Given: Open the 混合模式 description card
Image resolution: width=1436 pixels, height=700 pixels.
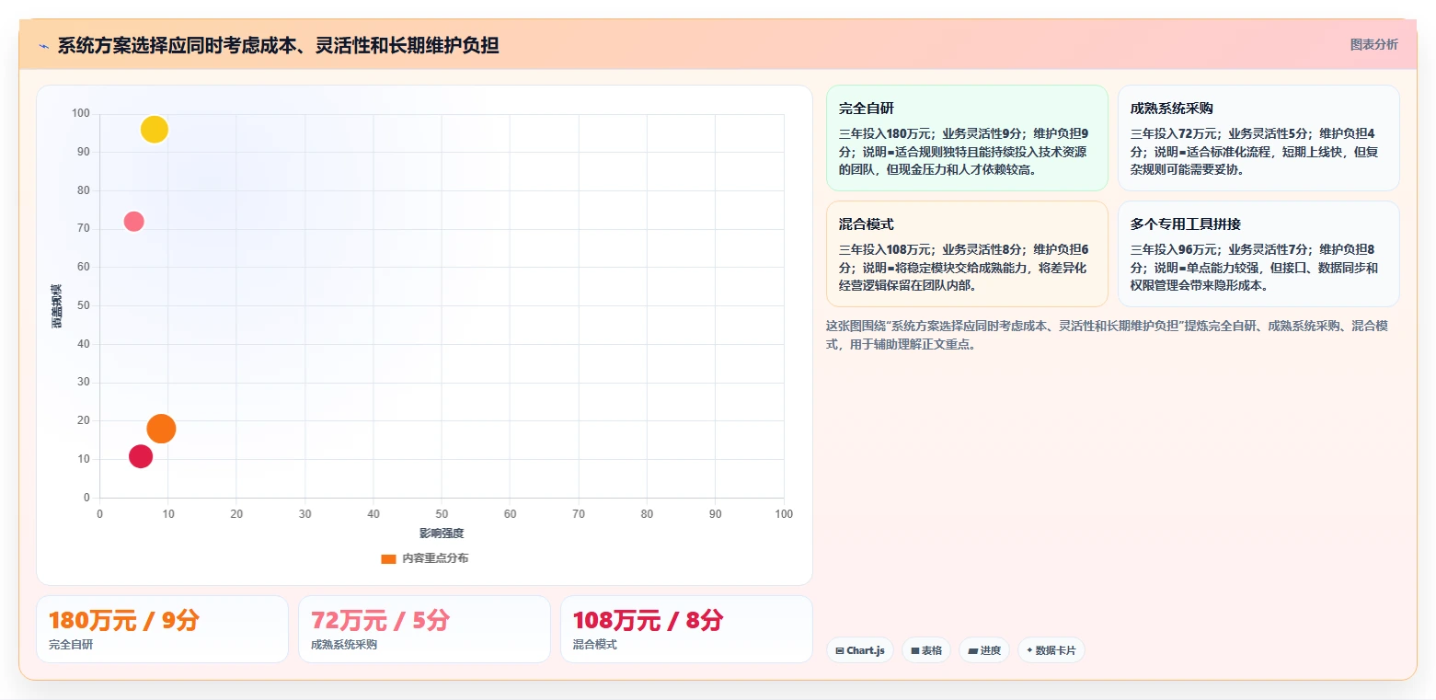Looking at the screenshot, I should 967,254.
